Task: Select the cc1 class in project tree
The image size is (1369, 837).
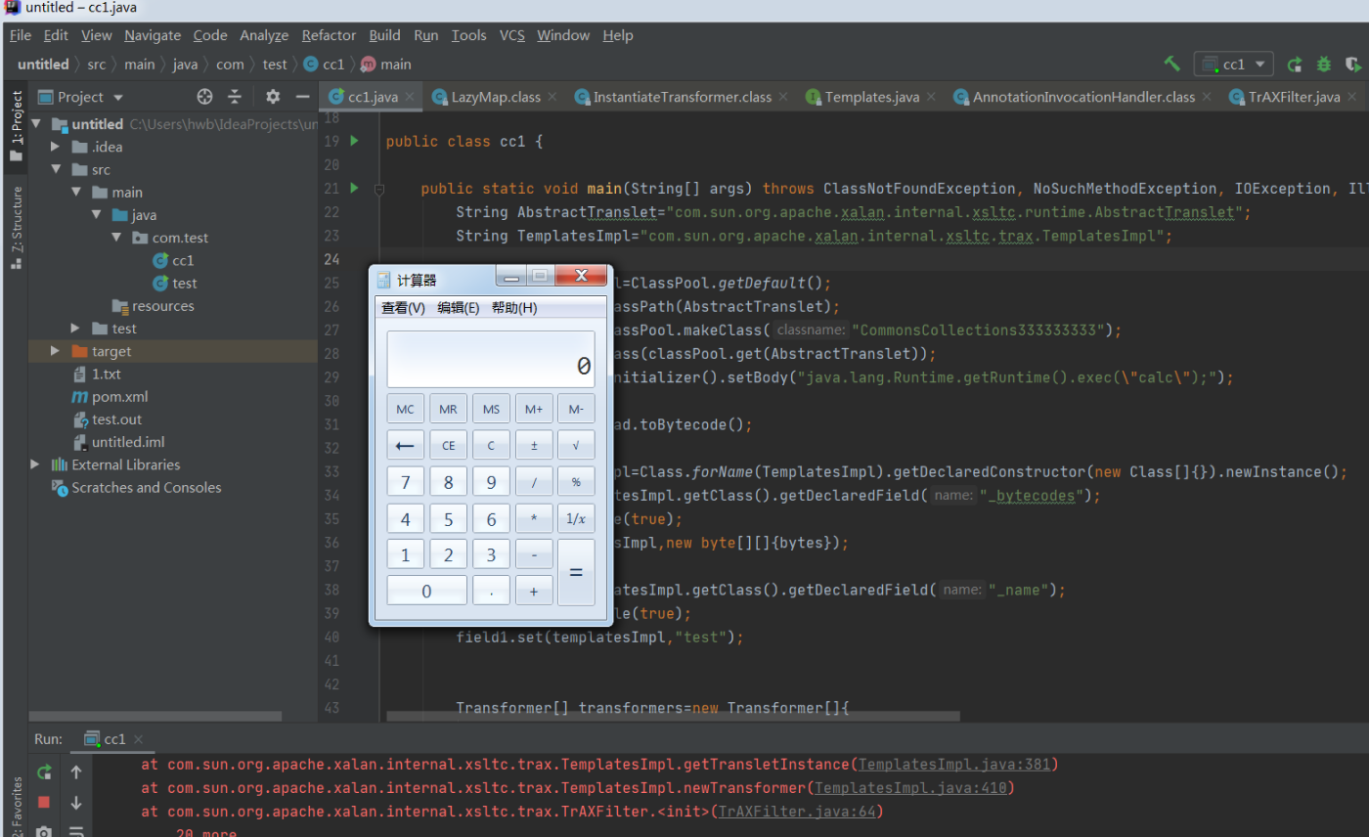Action: click(173, 260)
